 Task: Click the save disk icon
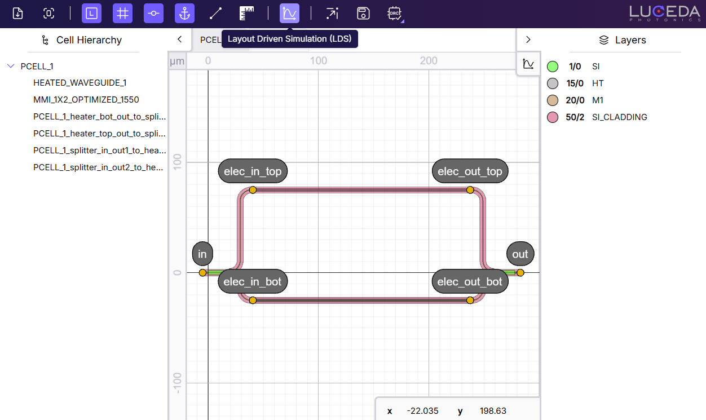click(x=364, y=14)
